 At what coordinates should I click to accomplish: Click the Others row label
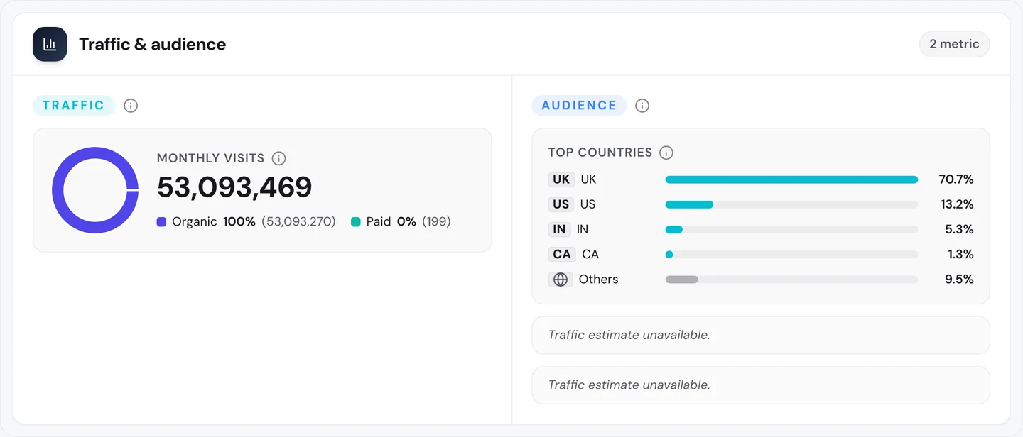[599, 280]
